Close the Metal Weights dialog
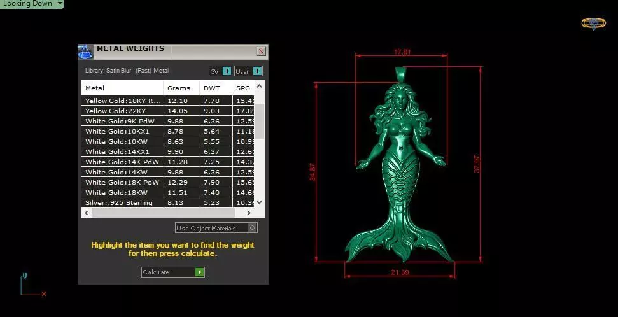Image resolution: width=618 pixels, height=317 pixels. coord(261,52)
